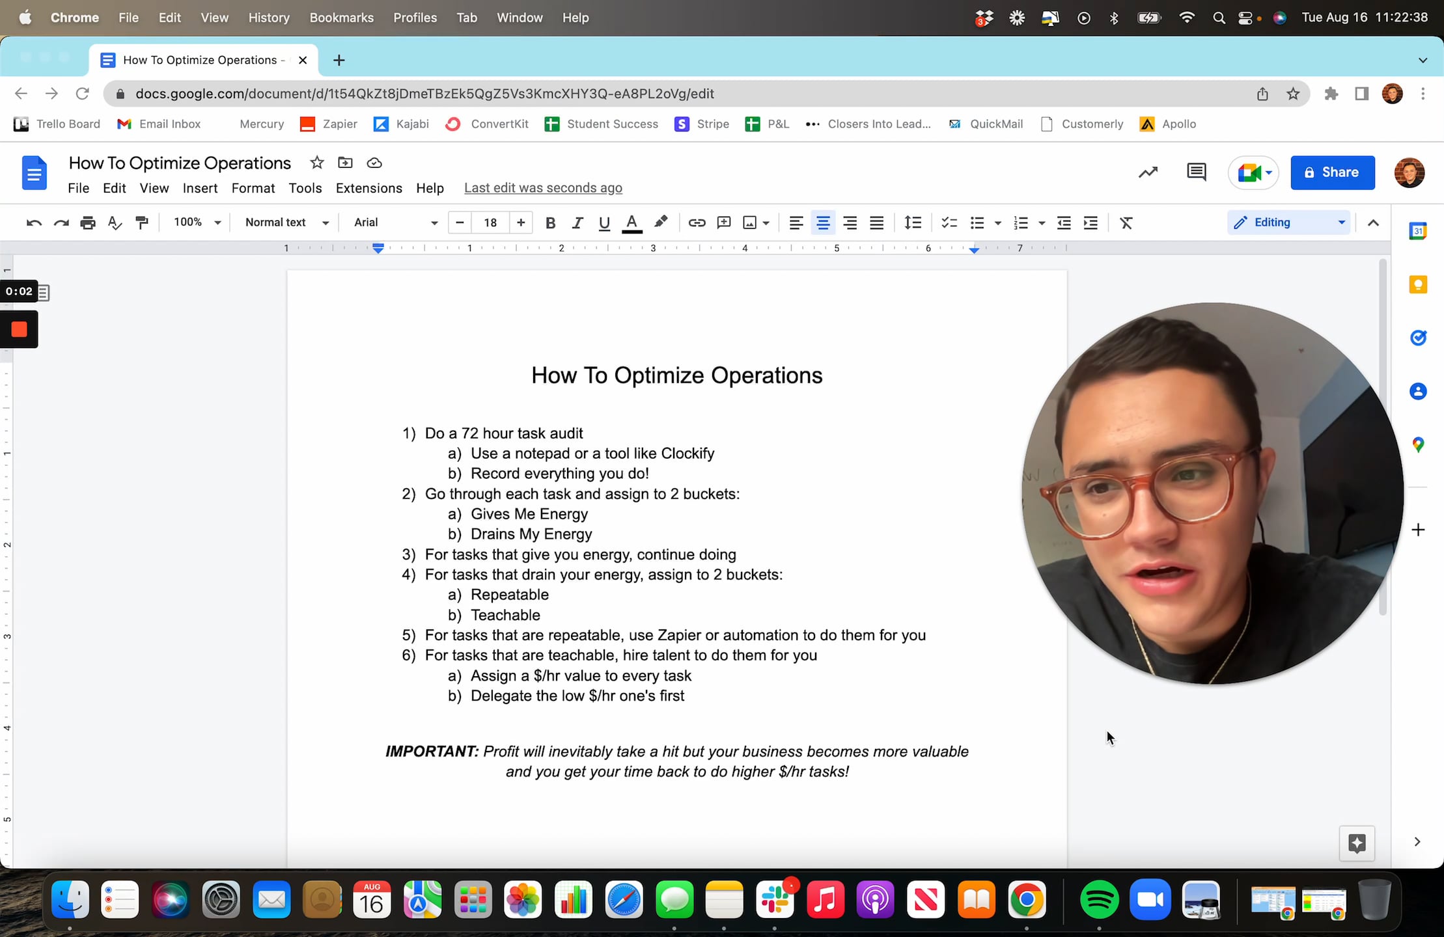Open the Editing mode dropdown

coord(1288,222)
